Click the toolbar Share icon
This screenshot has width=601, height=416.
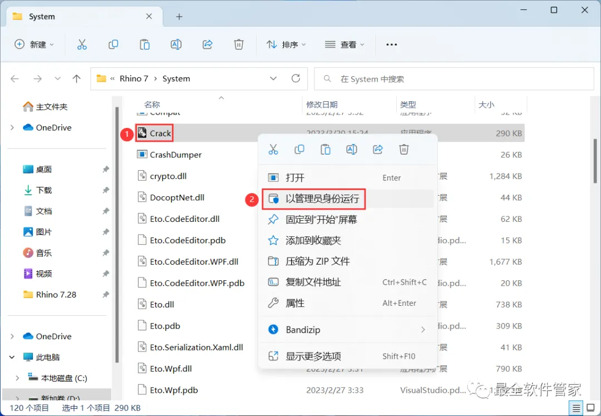point(208,44)
